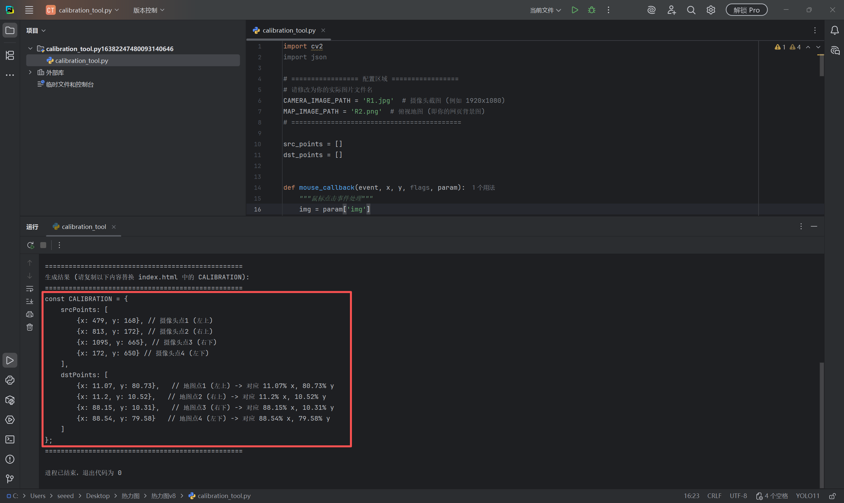Image resolution: width=844 pixels, height=503 pixels.
Task: Toggle soft-wrap in the run console
Action: 30,289
